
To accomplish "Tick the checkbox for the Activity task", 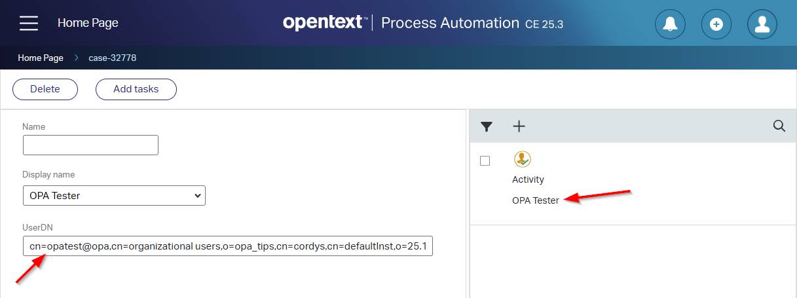I will click(x=485, y=160).
